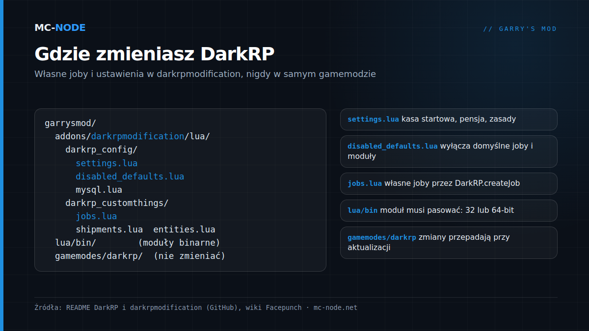Click the 'disabled_defaults.lua' card on the right
The image size is (589, 331).
click(x=449, y=151)
